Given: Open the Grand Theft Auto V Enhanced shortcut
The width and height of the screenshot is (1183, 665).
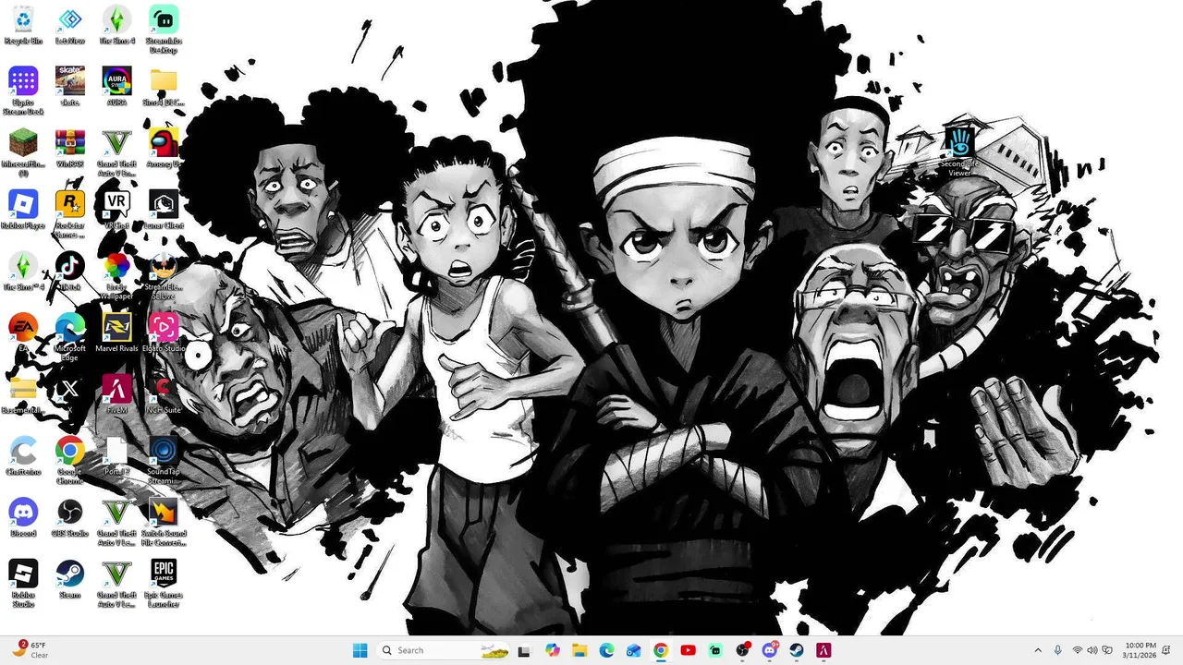Looking at the screenshot, I should 116,152.
